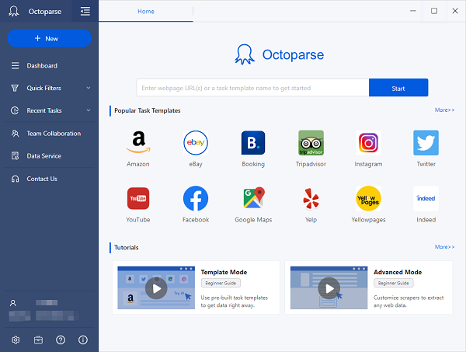The width and height of the screenshot is (466, 352).
Task: Open the YouTube task template
Action: [138, 198]
